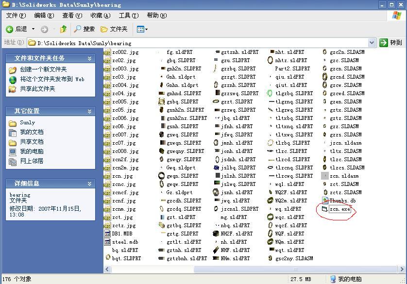Select the steel.mdb database icon
The image size is (407, 284).
coord(107,242)
